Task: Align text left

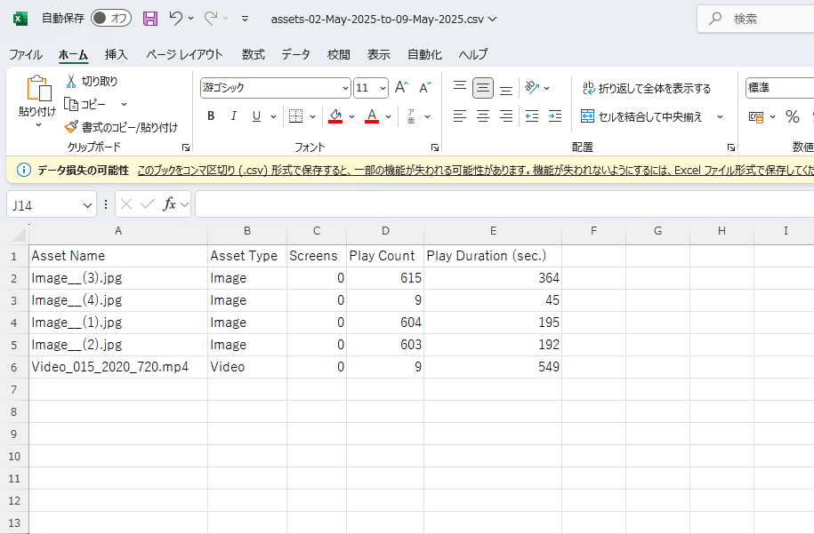Action: tap(459, 116)
